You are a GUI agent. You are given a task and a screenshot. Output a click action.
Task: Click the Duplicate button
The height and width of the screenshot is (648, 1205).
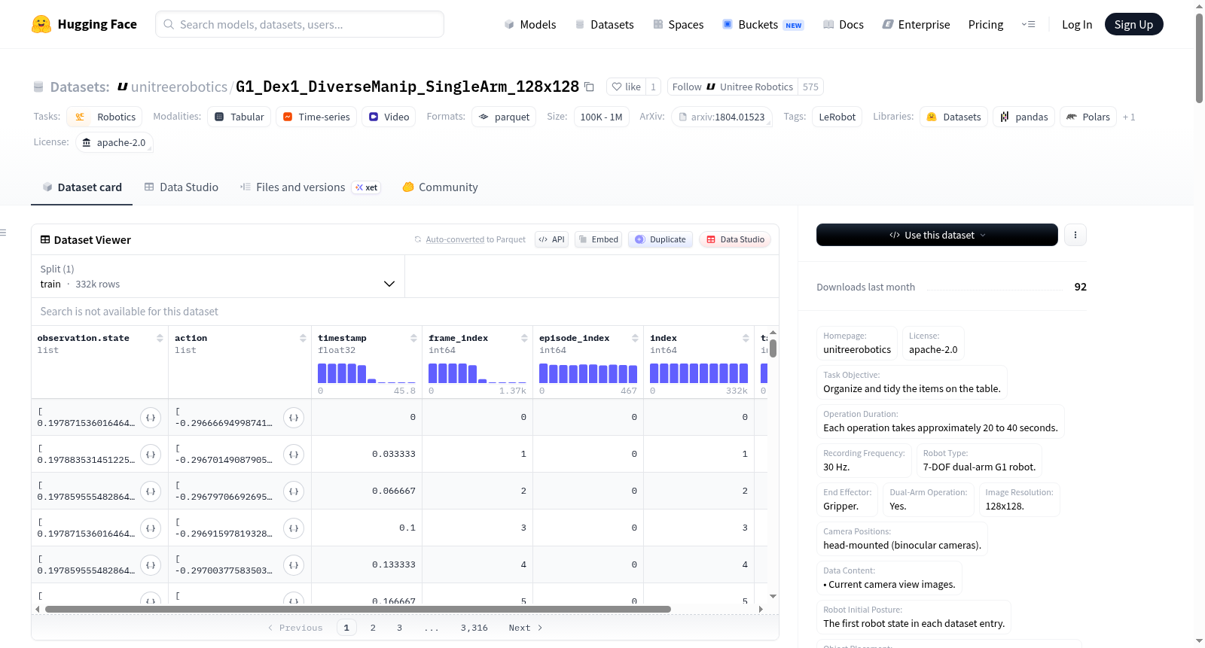click(x=660, y=239)
